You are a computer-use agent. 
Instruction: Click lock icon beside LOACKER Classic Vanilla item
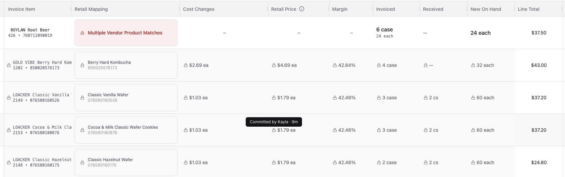point(9,98)
